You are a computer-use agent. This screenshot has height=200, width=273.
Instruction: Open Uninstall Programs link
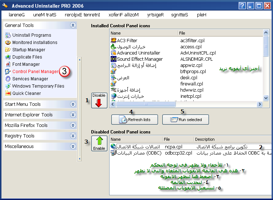tap(32, 35)
